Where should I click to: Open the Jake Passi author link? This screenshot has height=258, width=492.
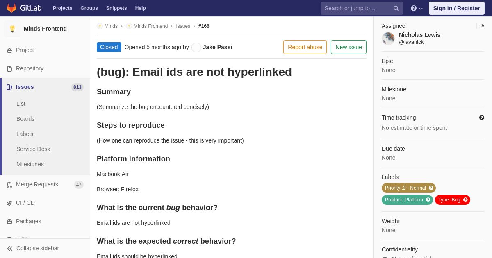[217, 47]
